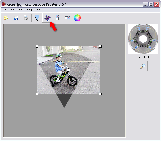Click the circular kaleidoscope preview thumbnail
The image size is (161, 141).
[143, 39]
